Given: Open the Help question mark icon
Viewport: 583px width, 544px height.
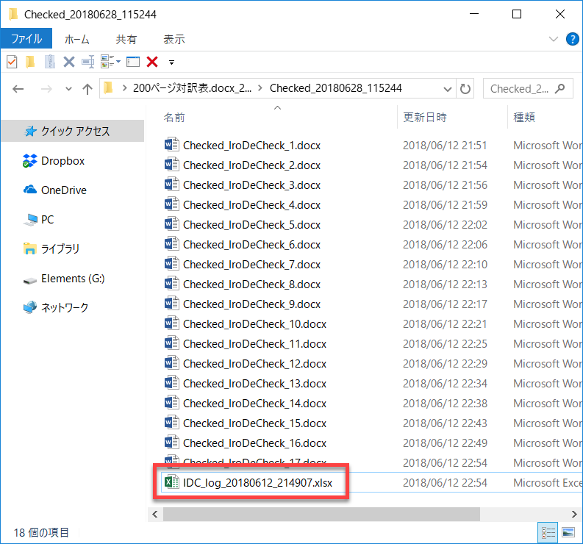Looking at the screenshot, I should 571,39.
